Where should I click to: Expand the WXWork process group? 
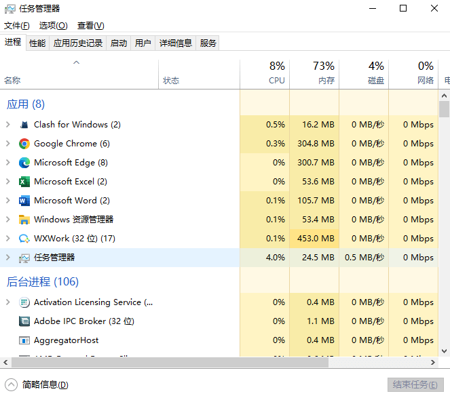pyautogui.click(x=8, y=239)
